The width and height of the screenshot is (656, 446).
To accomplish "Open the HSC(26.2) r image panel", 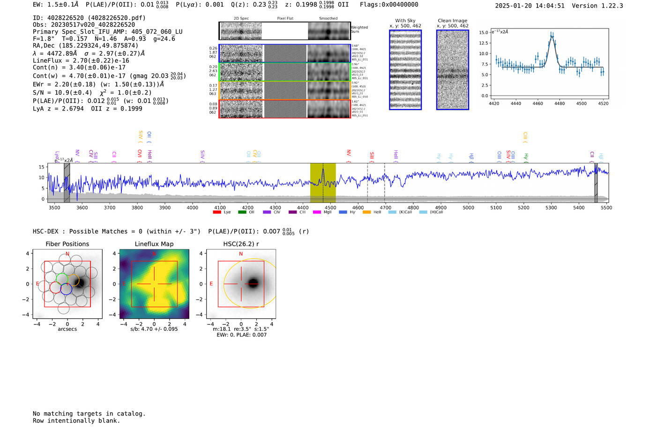I will 241,284.
